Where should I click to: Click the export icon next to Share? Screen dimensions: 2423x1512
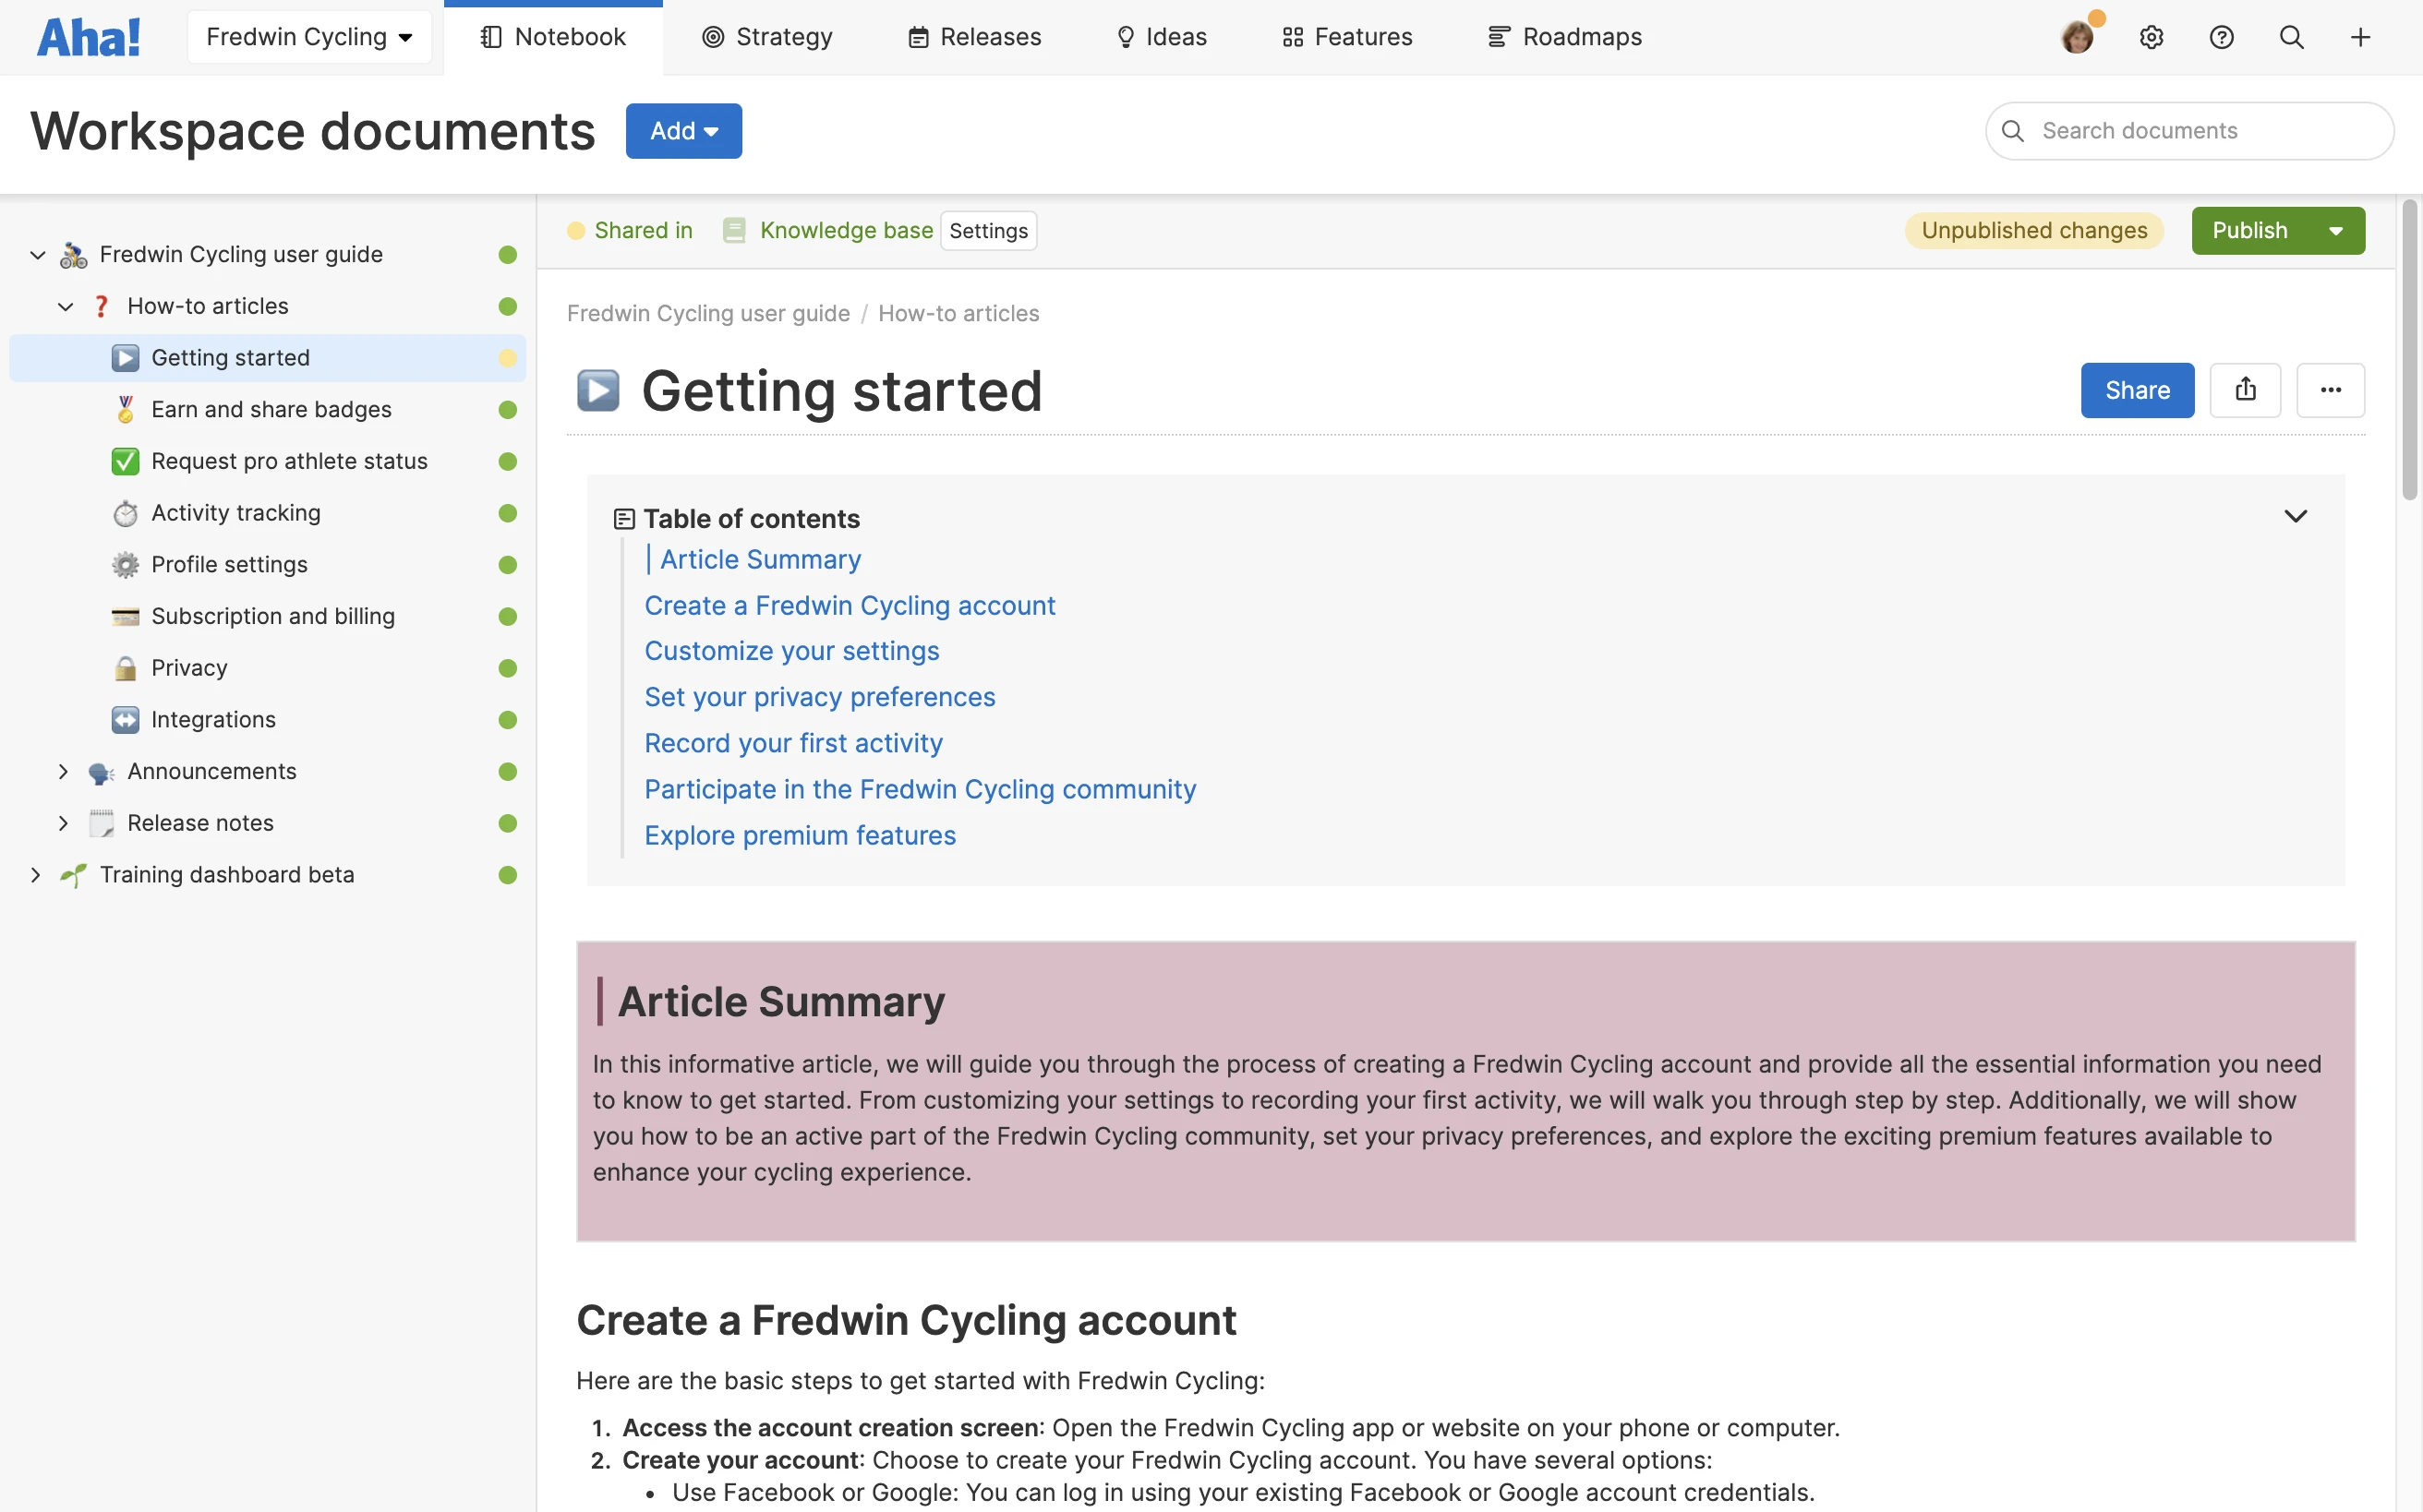pyautogui.click(x=2245, y=390)
